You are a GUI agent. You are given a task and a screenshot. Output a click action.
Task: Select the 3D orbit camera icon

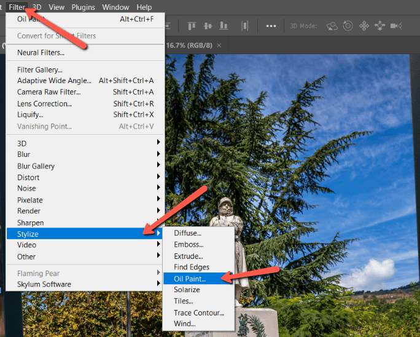click(x=332, y=26)
